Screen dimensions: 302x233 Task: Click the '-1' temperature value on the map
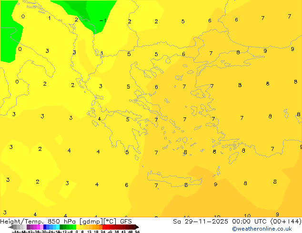(103, 20)
